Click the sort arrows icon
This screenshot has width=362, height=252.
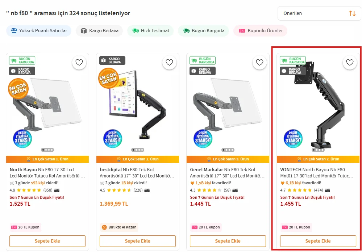tap(352, 13)
